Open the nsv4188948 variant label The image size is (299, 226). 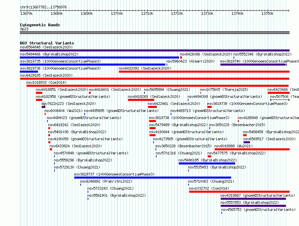point(268,118)
